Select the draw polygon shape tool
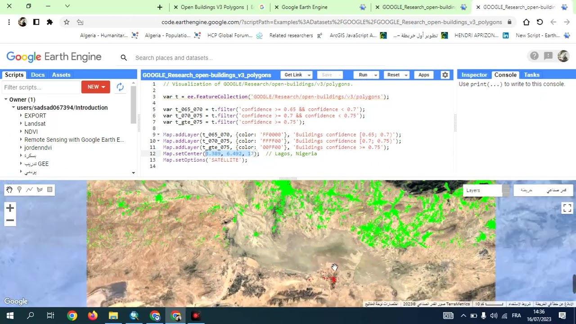Viewport: 576px width, 324px height. [x=40, y=190]
